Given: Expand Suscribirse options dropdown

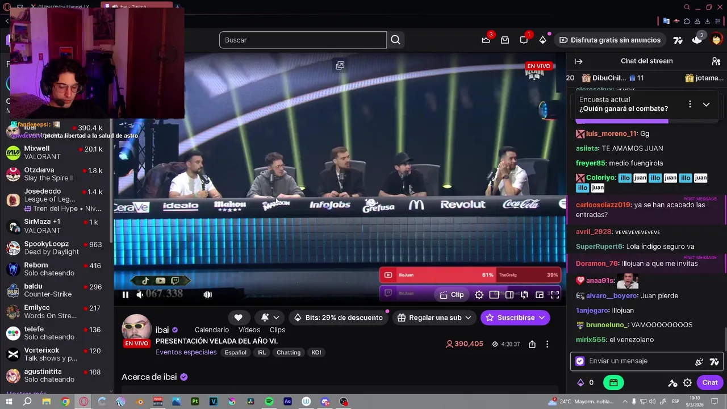Looking at the screenshot, I should (x=542, y=318).
